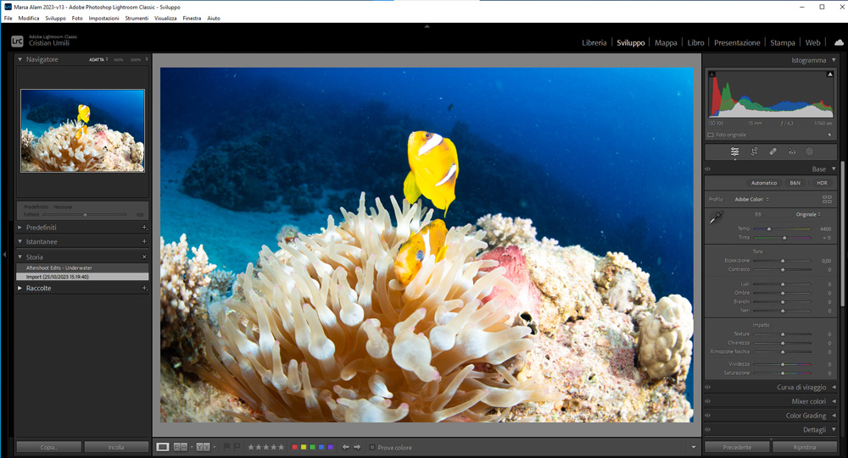Click the Temp slider handle
848x458 pixels.
tap(769, 229)
